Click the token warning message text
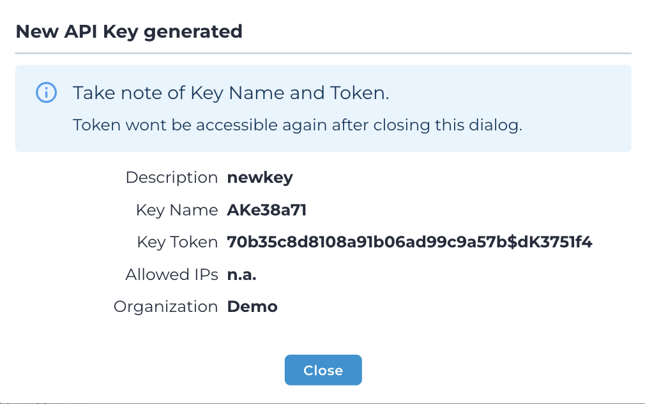Screen dimensions: 645x404 click(x=298, y=125)
